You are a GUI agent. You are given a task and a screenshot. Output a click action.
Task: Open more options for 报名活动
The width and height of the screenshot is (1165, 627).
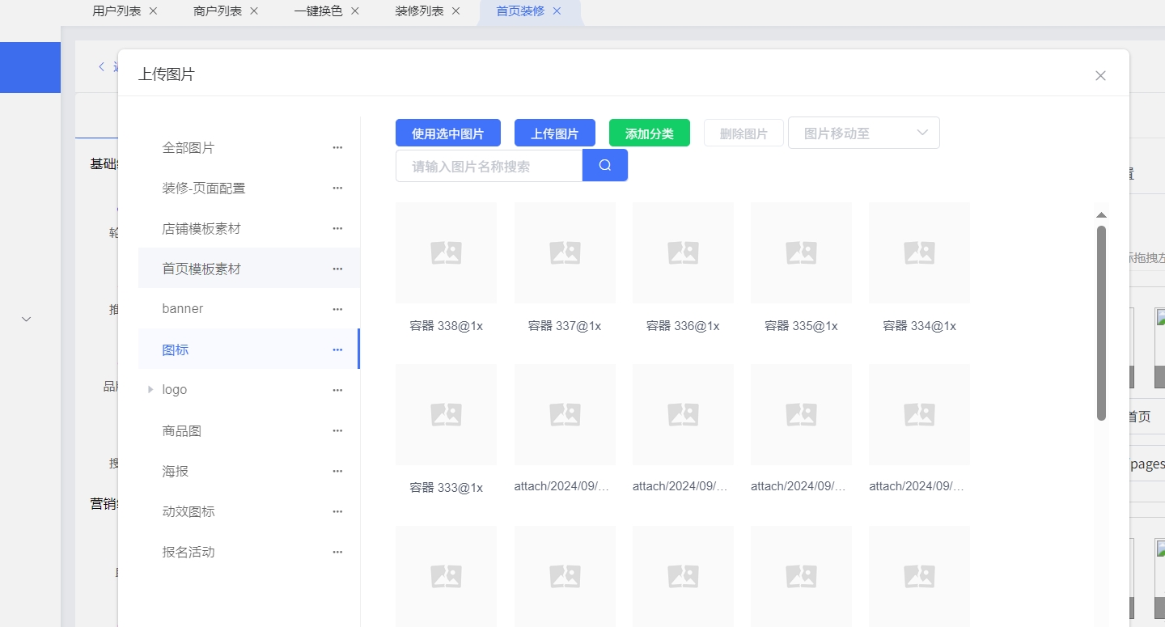337,553
